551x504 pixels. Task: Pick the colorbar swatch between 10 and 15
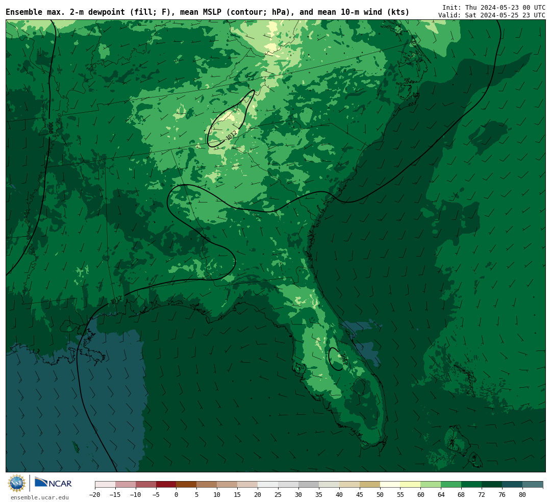[228, 485]
